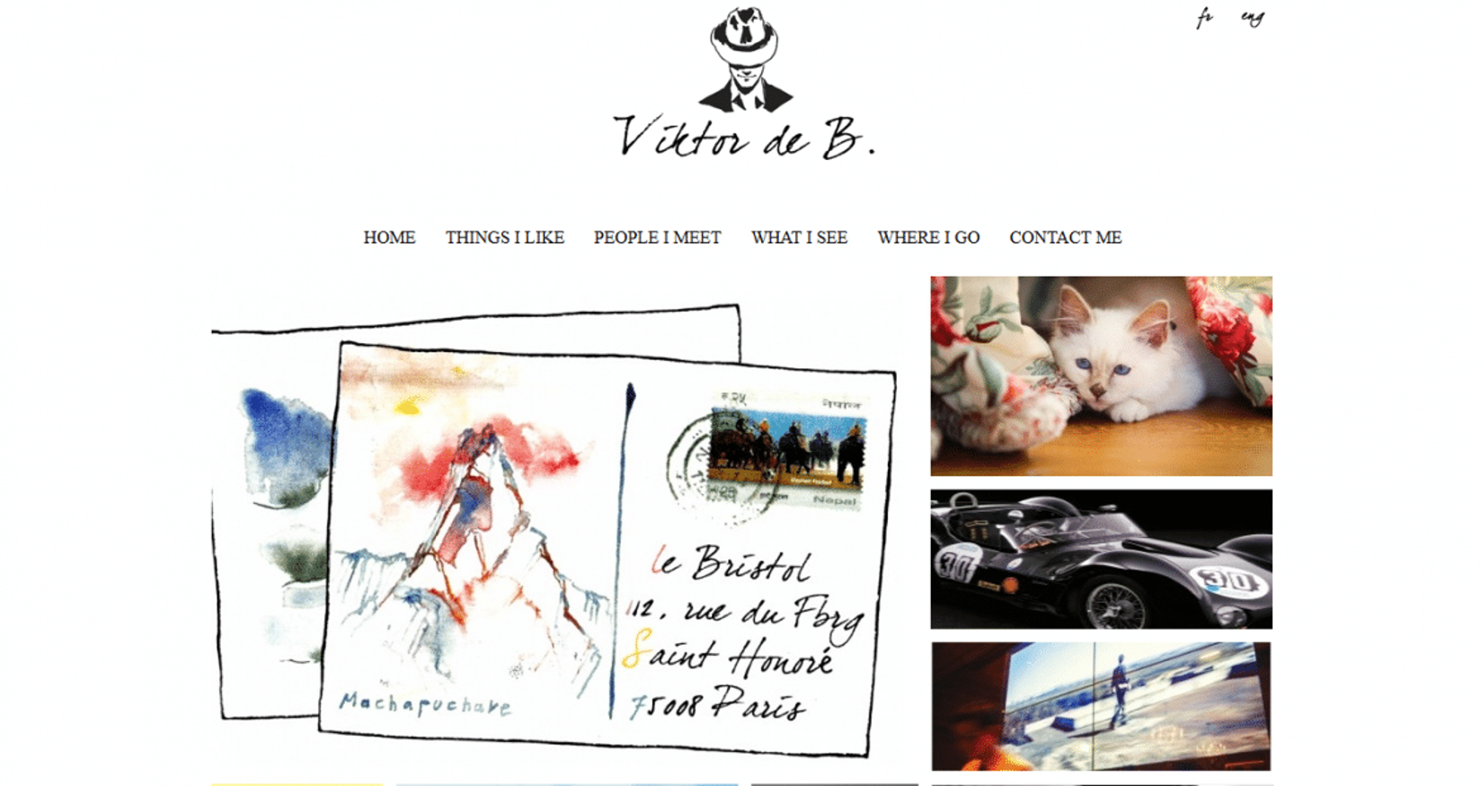This screenshot has height=786, width=1481.
Task: Switch language to English (eng)
Action: coord(1253,17)
